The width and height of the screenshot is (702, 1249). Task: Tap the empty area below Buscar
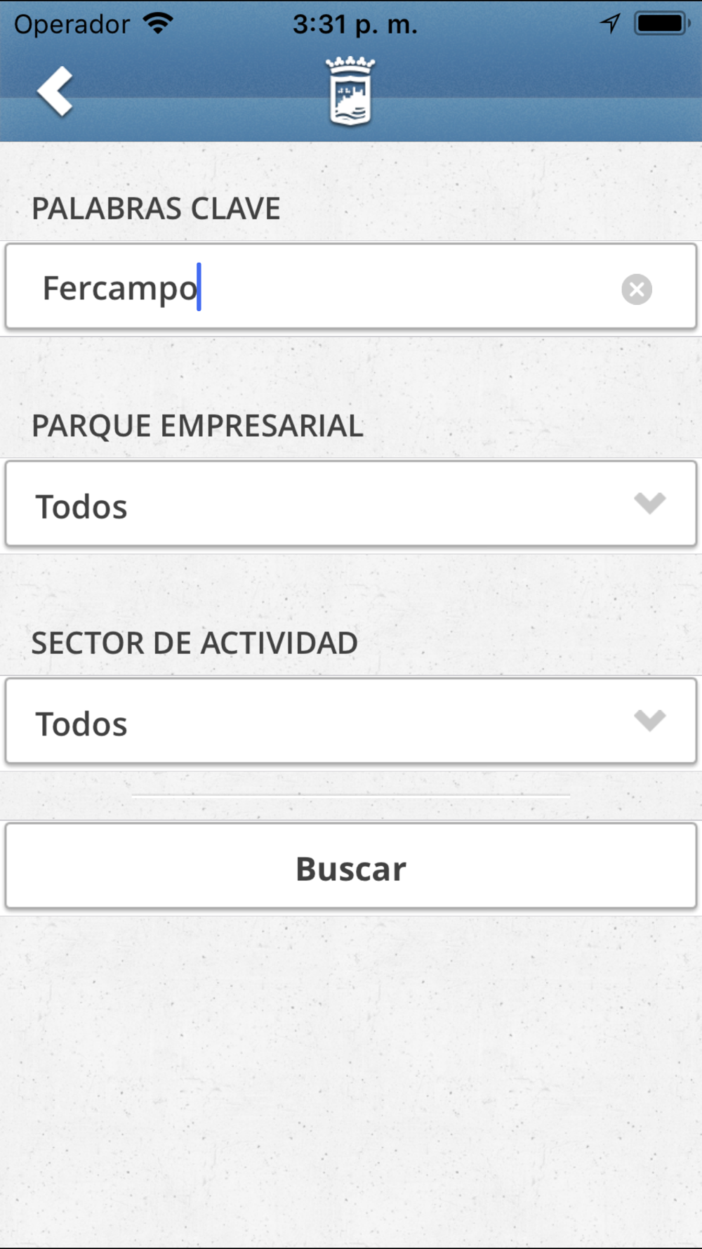click(x=351, y=1082)
